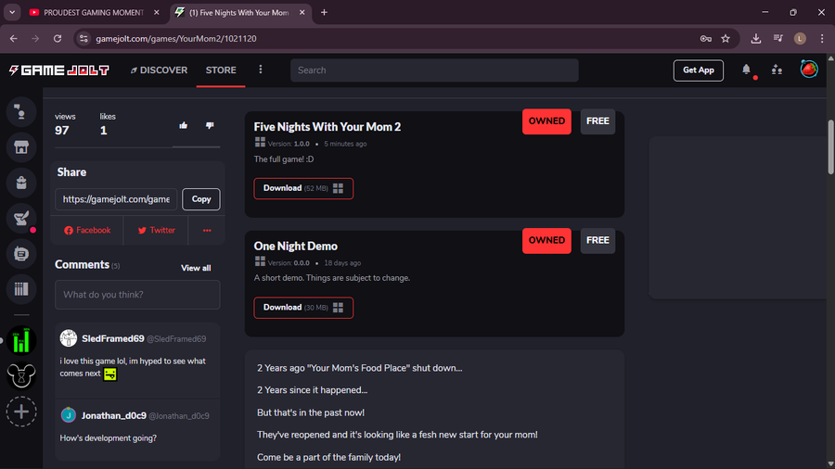Open the navigation more-options dots
Viewport: 835px width, 469px height.
261,70
